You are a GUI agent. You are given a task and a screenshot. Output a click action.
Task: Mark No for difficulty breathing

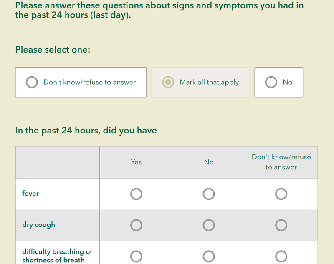coord(209,256)
